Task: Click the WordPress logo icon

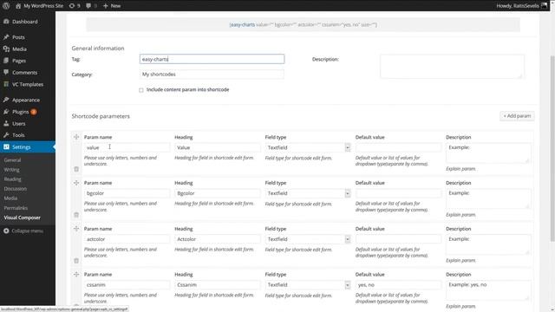Action: tap(6, 6)
